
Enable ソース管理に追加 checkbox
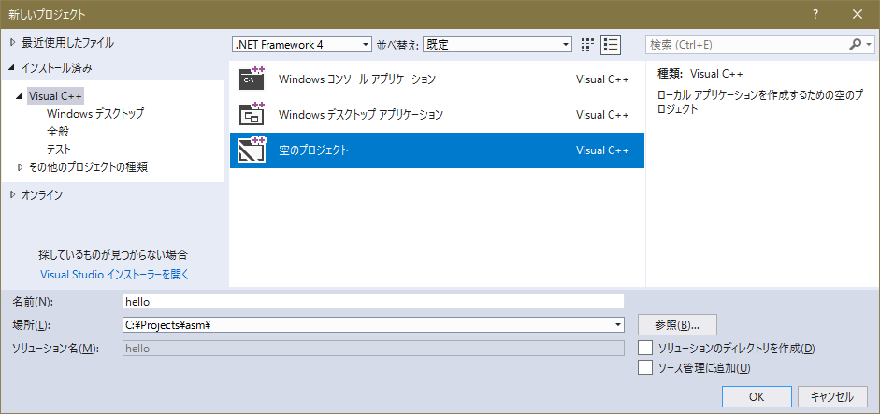point(645,368)
